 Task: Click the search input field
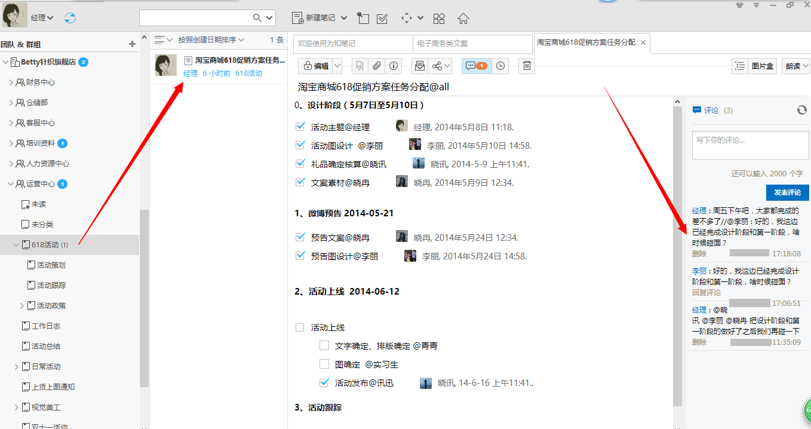pyautogui.click(x=196, y=18)
